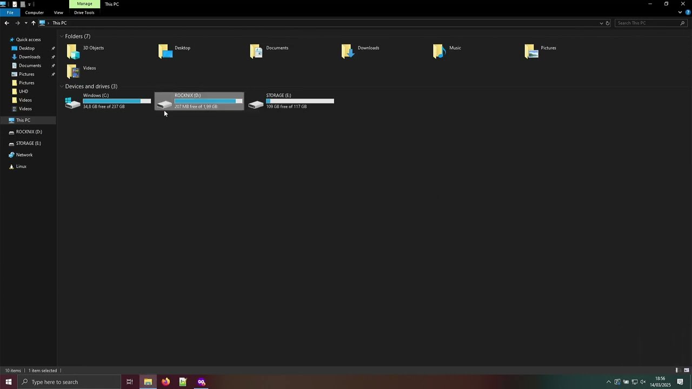
Task: Open the Music folder icon
Action: pos(440,51)
